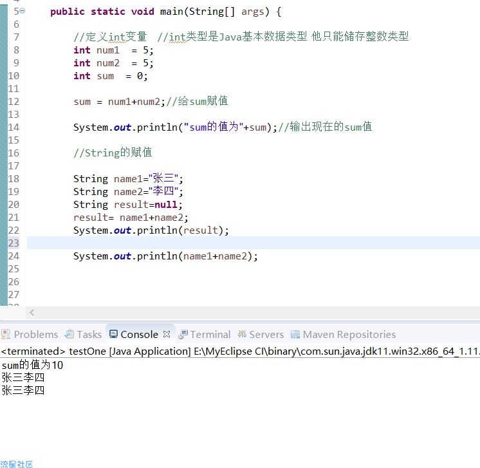This screenshot has height=468, width=480.
Task: Click the 'String result=null;' line
Action: click(127, 204)
